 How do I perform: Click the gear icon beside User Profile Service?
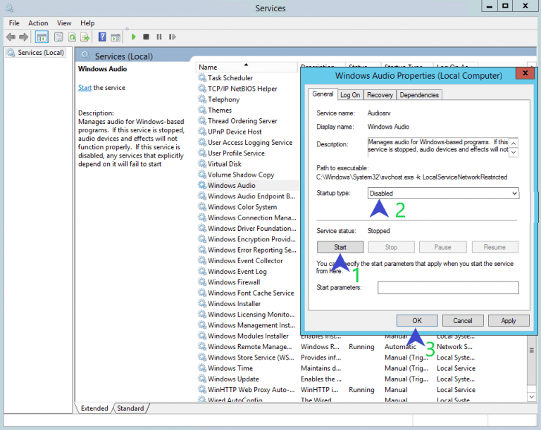coord(202,153)
